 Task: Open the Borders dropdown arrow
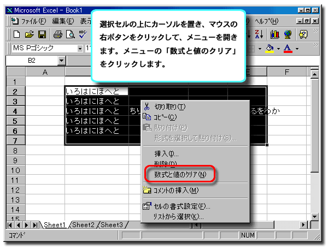(260, 49)
